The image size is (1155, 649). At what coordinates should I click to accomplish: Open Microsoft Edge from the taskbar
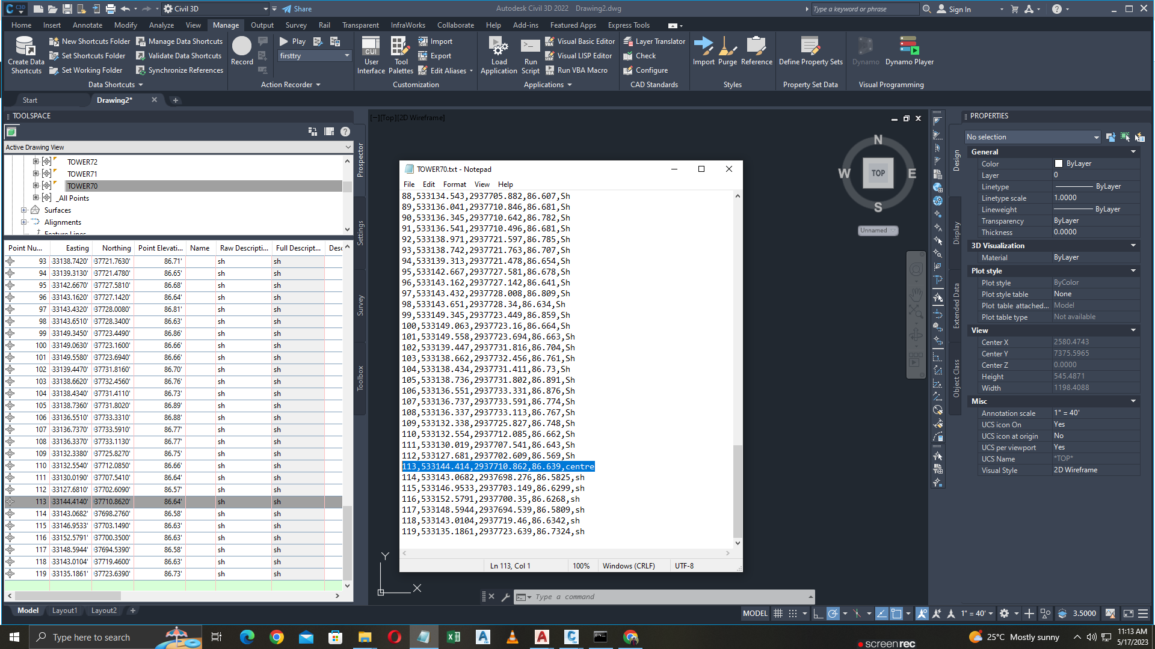pyautogui.click(x=247, y=637)
